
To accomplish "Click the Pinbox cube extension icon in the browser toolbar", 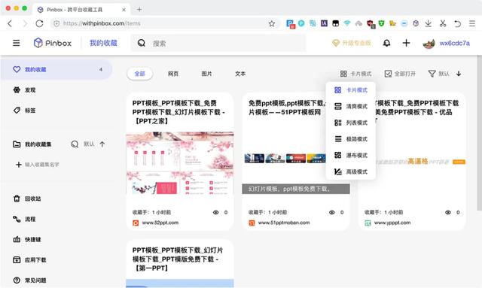I will [416, 23].
